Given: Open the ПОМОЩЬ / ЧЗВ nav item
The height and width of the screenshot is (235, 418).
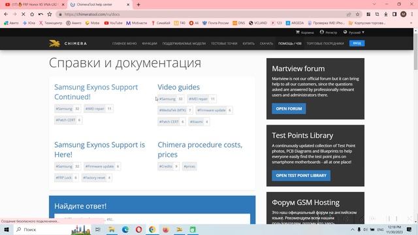Looking at the screenshot, I should [x=290, y=44].
